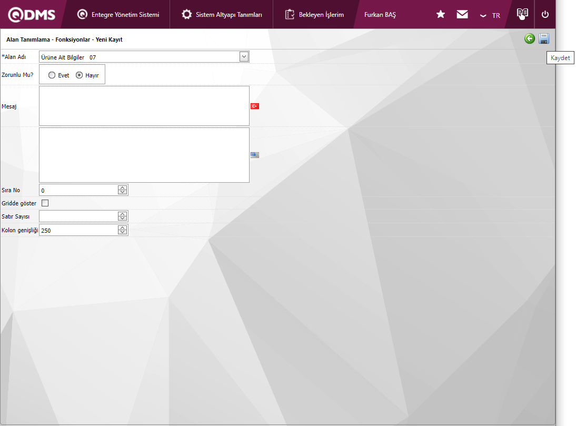Click the Hayır label text
The width and height of the screenshot is (576, 426).
[x=92, y=75]
